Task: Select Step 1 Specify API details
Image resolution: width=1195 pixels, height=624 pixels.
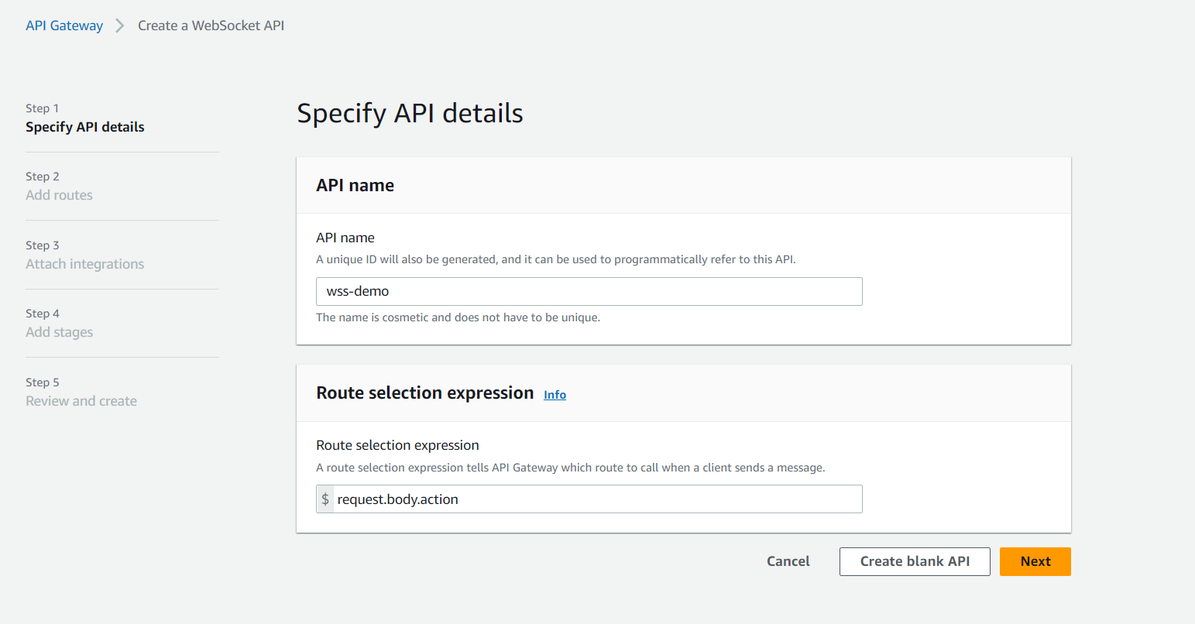Action: coord(85,127)
